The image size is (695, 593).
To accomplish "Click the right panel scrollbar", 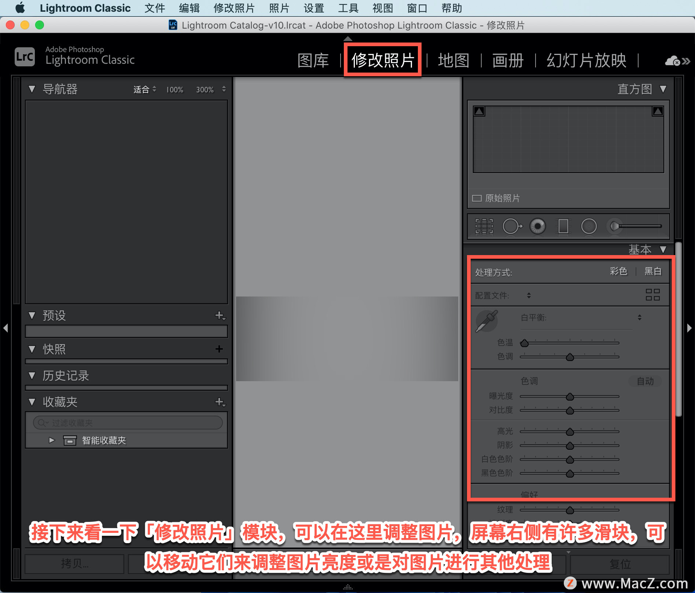I will click(679, 329).
